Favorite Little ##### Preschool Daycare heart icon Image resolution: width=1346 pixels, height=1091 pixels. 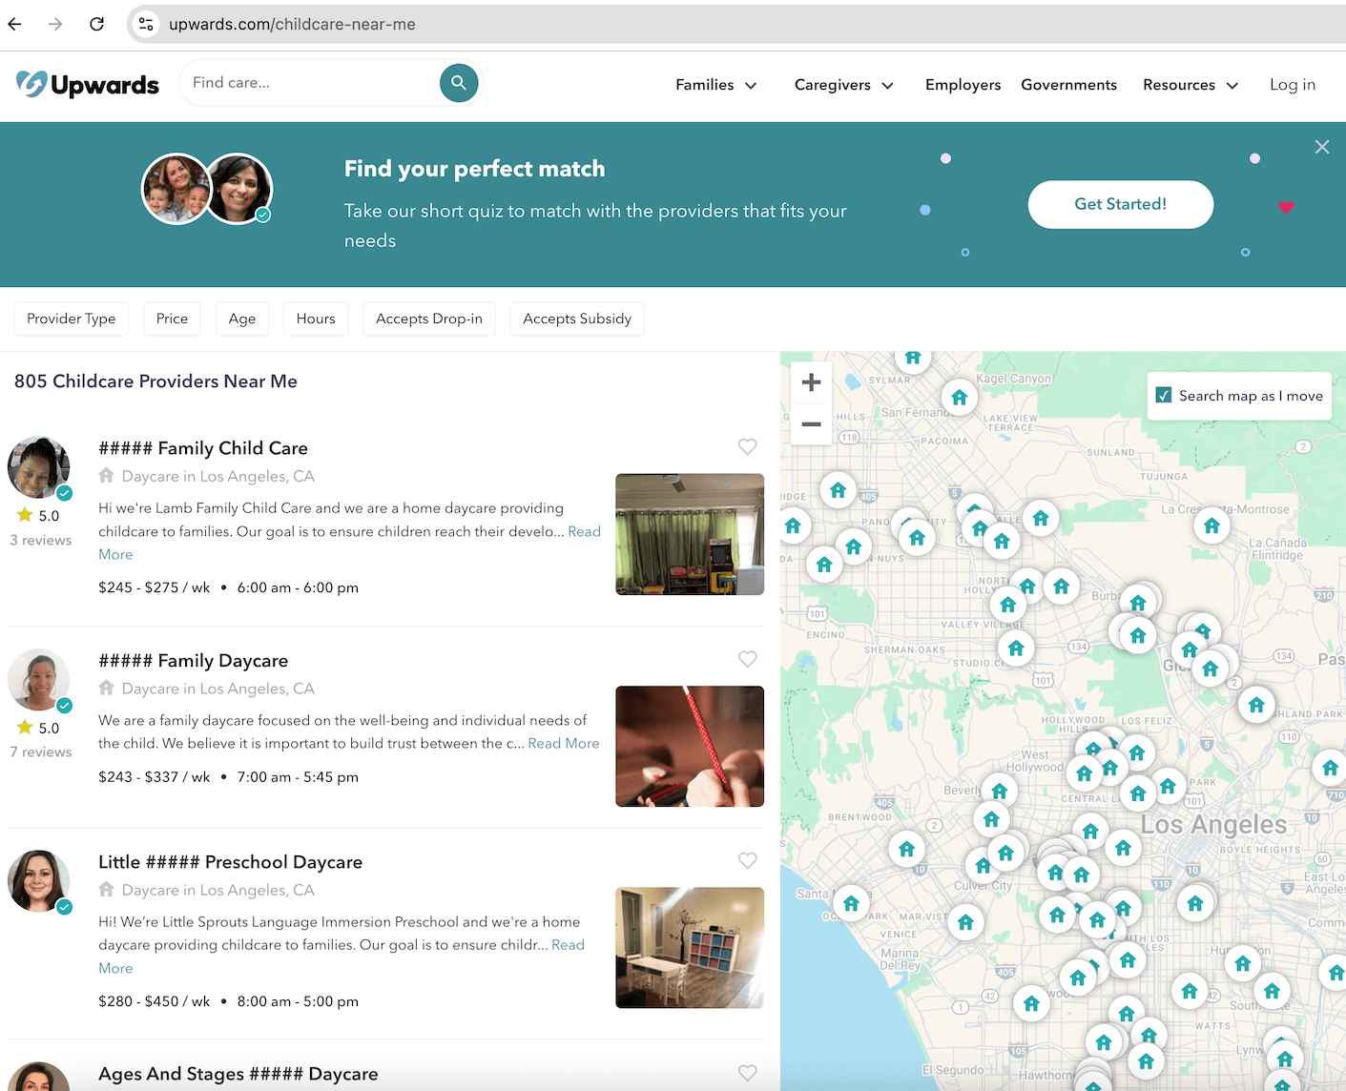tap(748, 860)
